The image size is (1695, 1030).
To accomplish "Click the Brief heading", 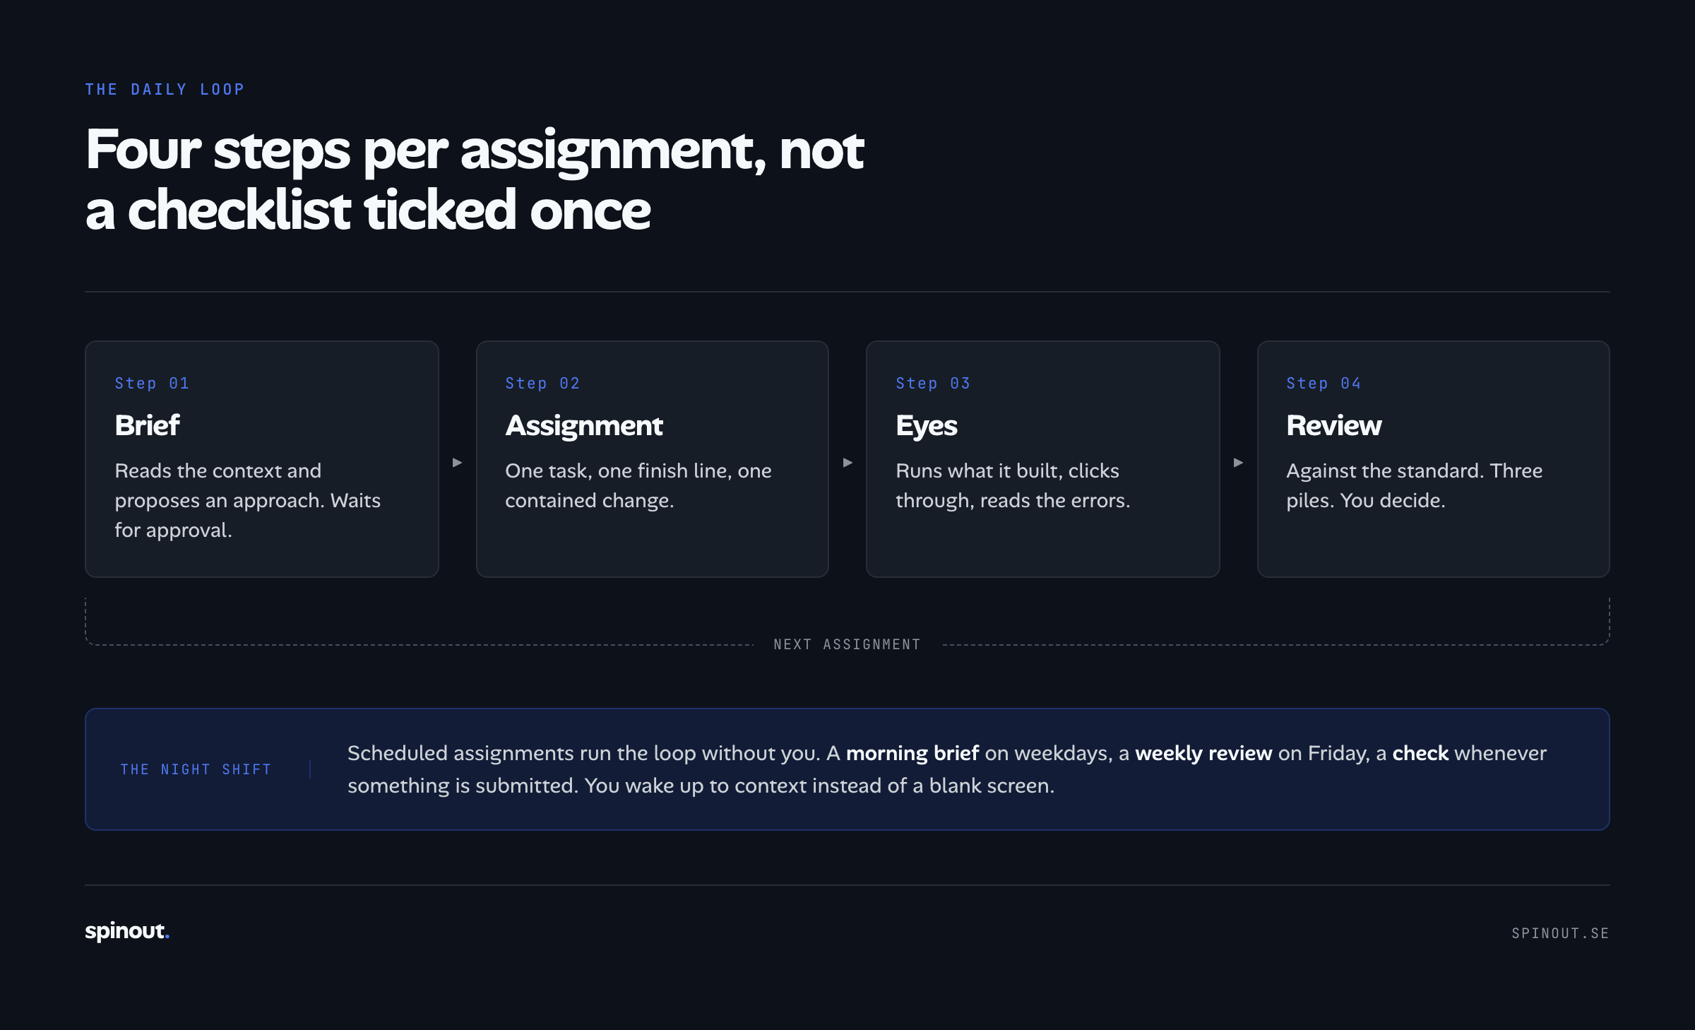I will click(147, 425).
